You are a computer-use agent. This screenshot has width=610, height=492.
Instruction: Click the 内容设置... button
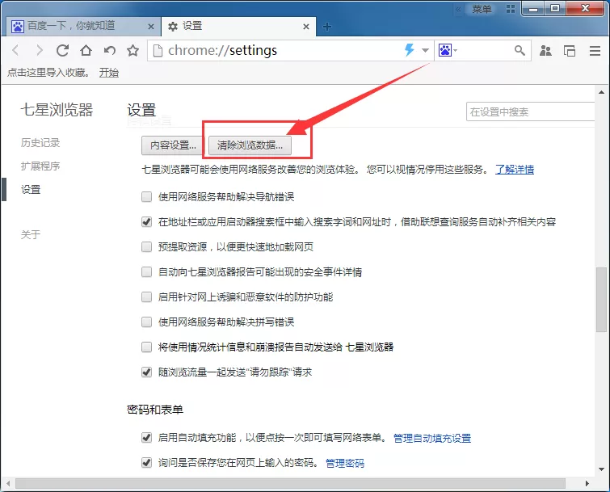click(173, 145)
